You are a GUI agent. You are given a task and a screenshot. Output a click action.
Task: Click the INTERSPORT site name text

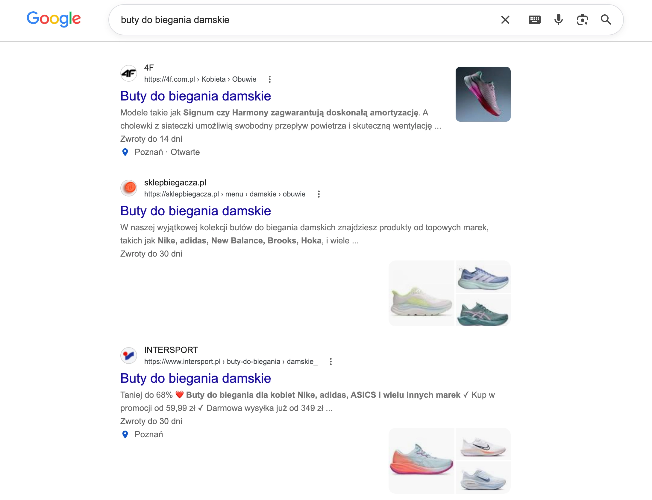point(171,350)
